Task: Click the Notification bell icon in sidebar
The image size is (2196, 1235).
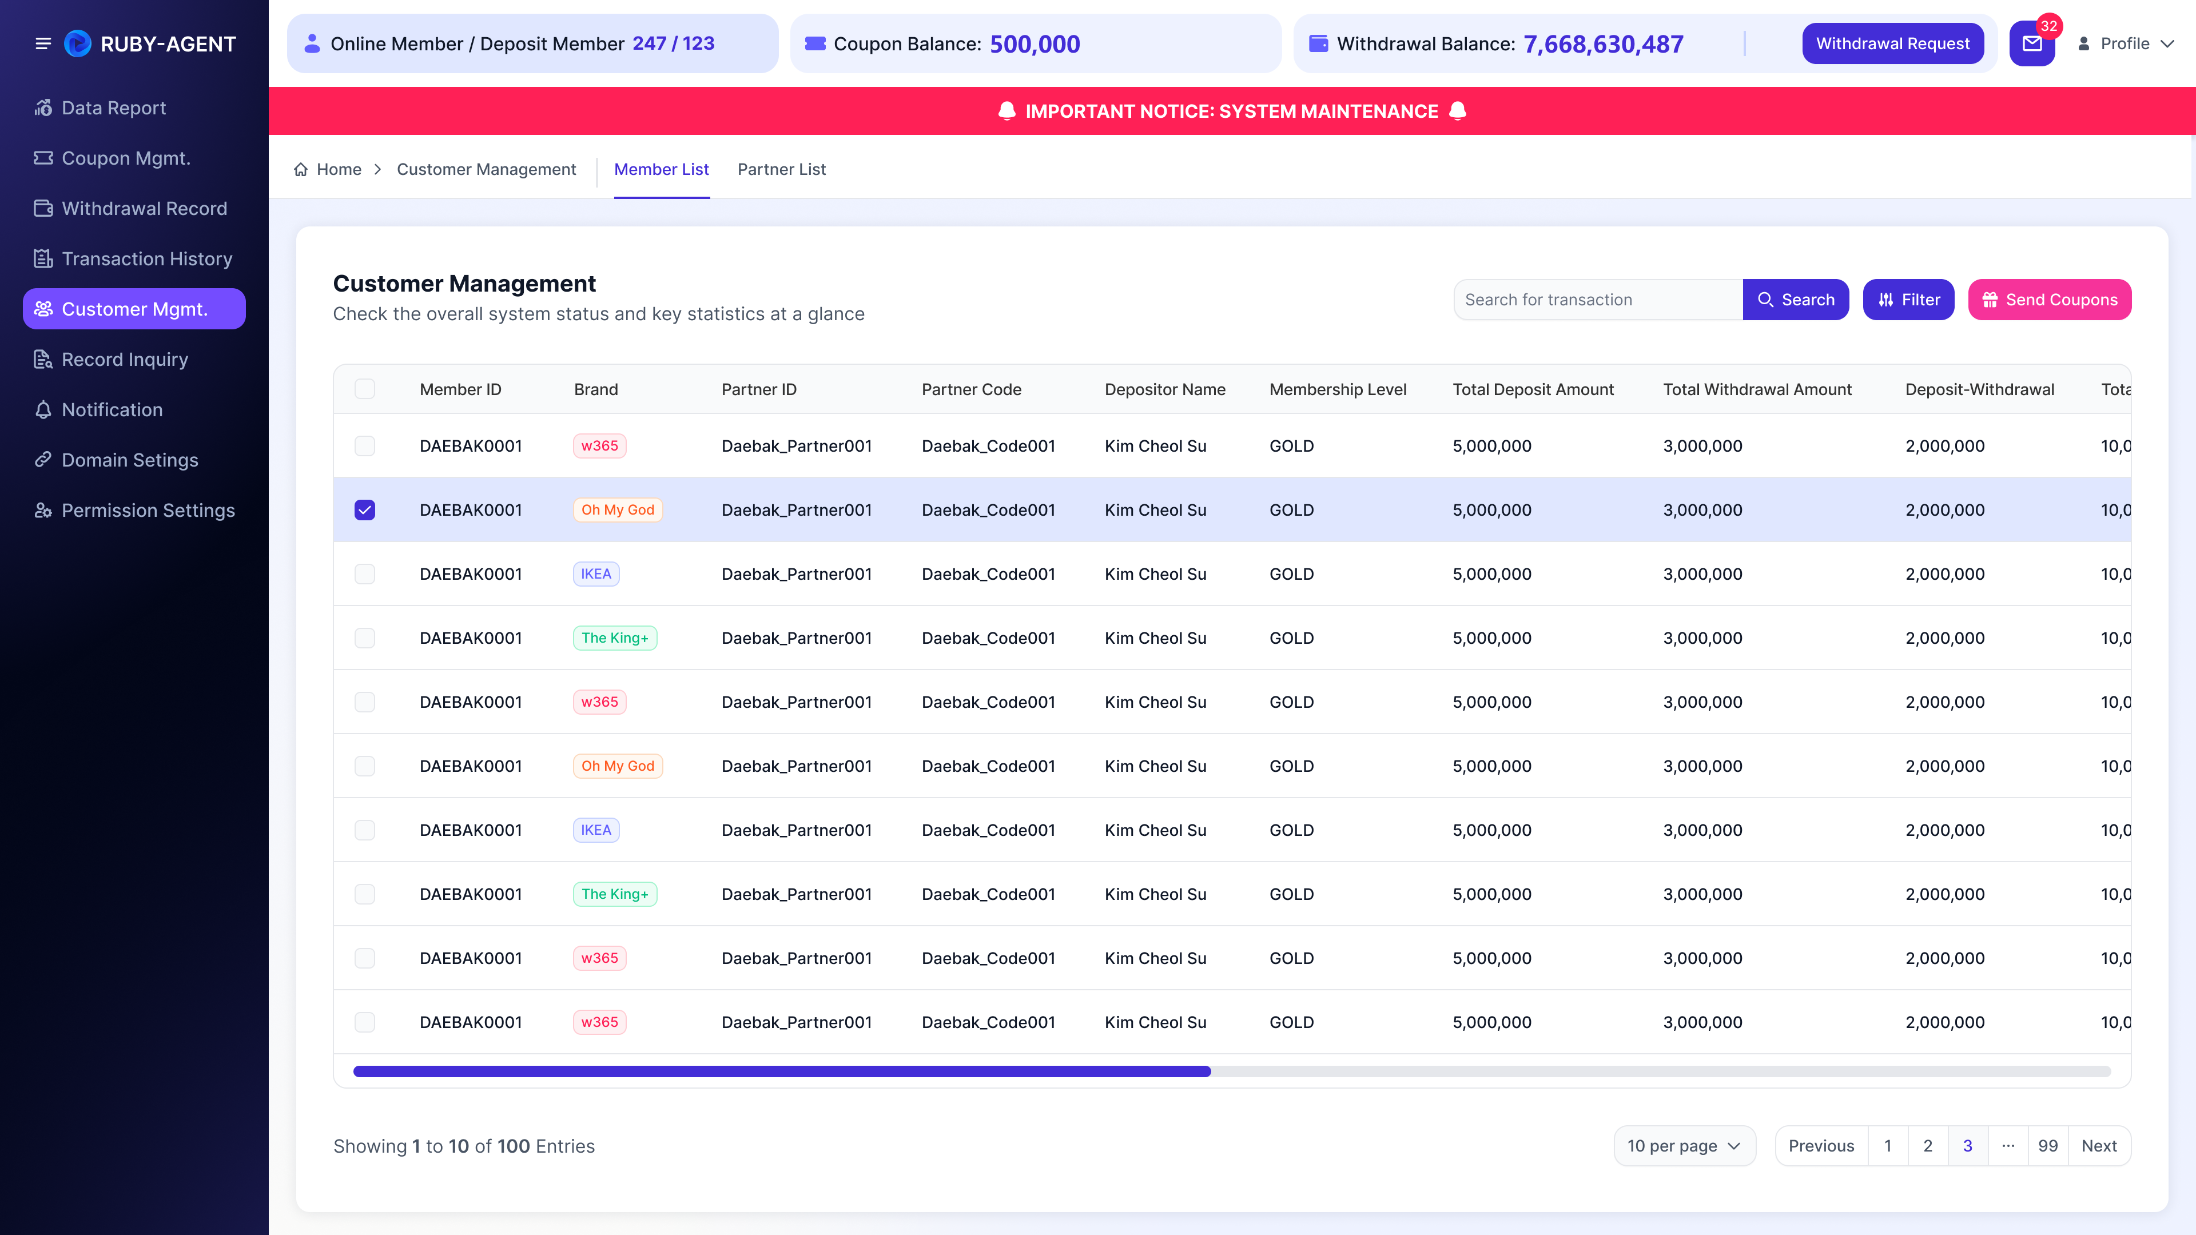Action: click(x=43, y=410)
